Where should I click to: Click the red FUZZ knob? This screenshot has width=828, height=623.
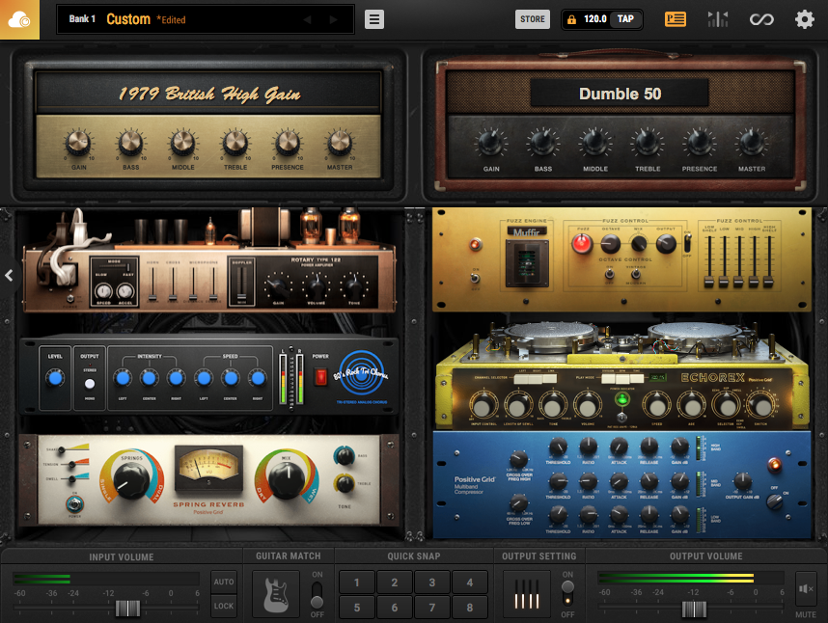tap(582, 244)
